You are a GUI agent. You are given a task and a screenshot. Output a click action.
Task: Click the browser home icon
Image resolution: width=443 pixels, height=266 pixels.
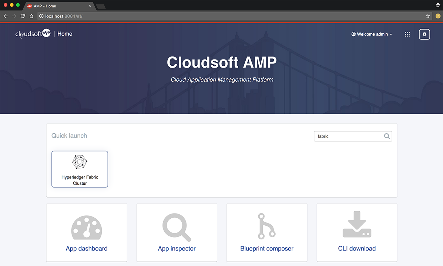point(31,16)
